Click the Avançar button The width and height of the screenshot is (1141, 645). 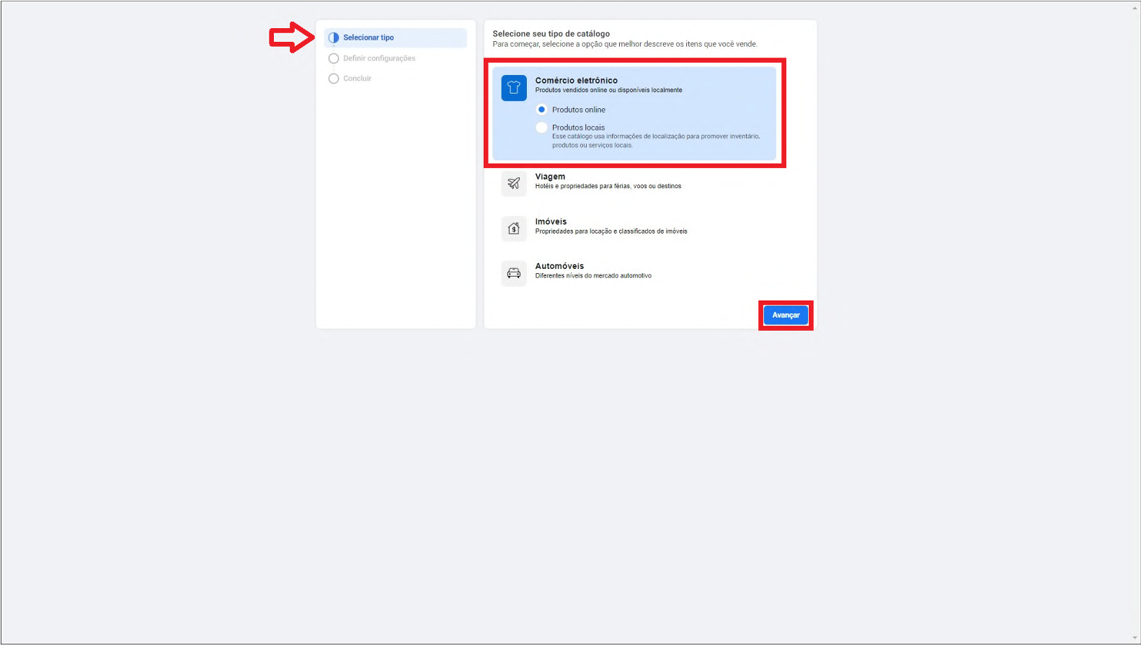pyautogui.click(x=786, y=315)
